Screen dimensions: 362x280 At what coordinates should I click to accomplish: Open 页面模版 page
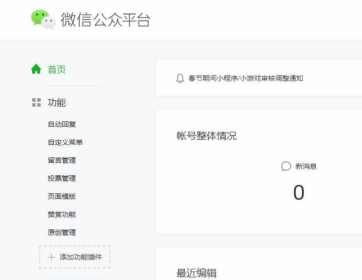[62, 196]
